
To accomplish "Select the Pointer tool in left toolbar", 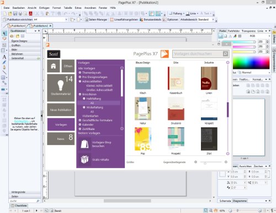I will (4, 33).
